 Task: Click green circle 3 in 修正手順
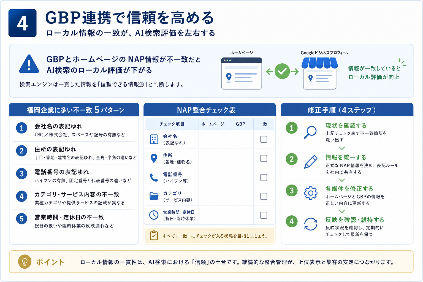292,191
